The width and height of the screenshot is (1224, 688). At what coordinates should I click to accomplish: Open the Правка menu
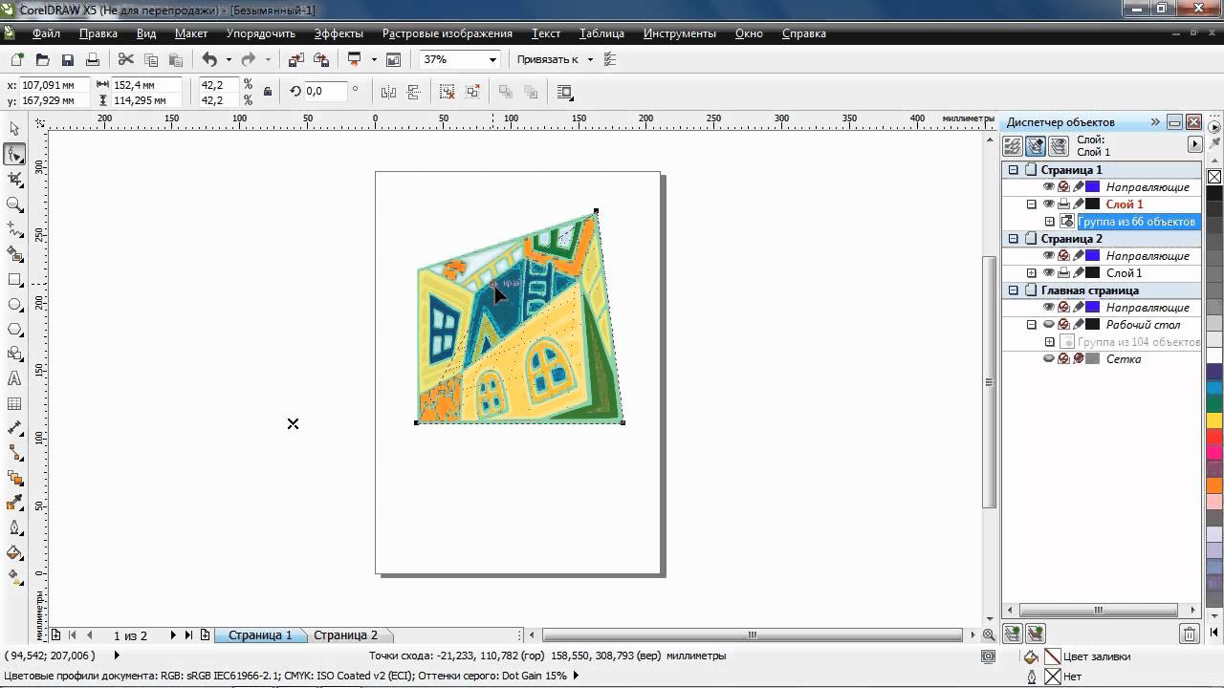pyautogui.click(x=98, y=33)
